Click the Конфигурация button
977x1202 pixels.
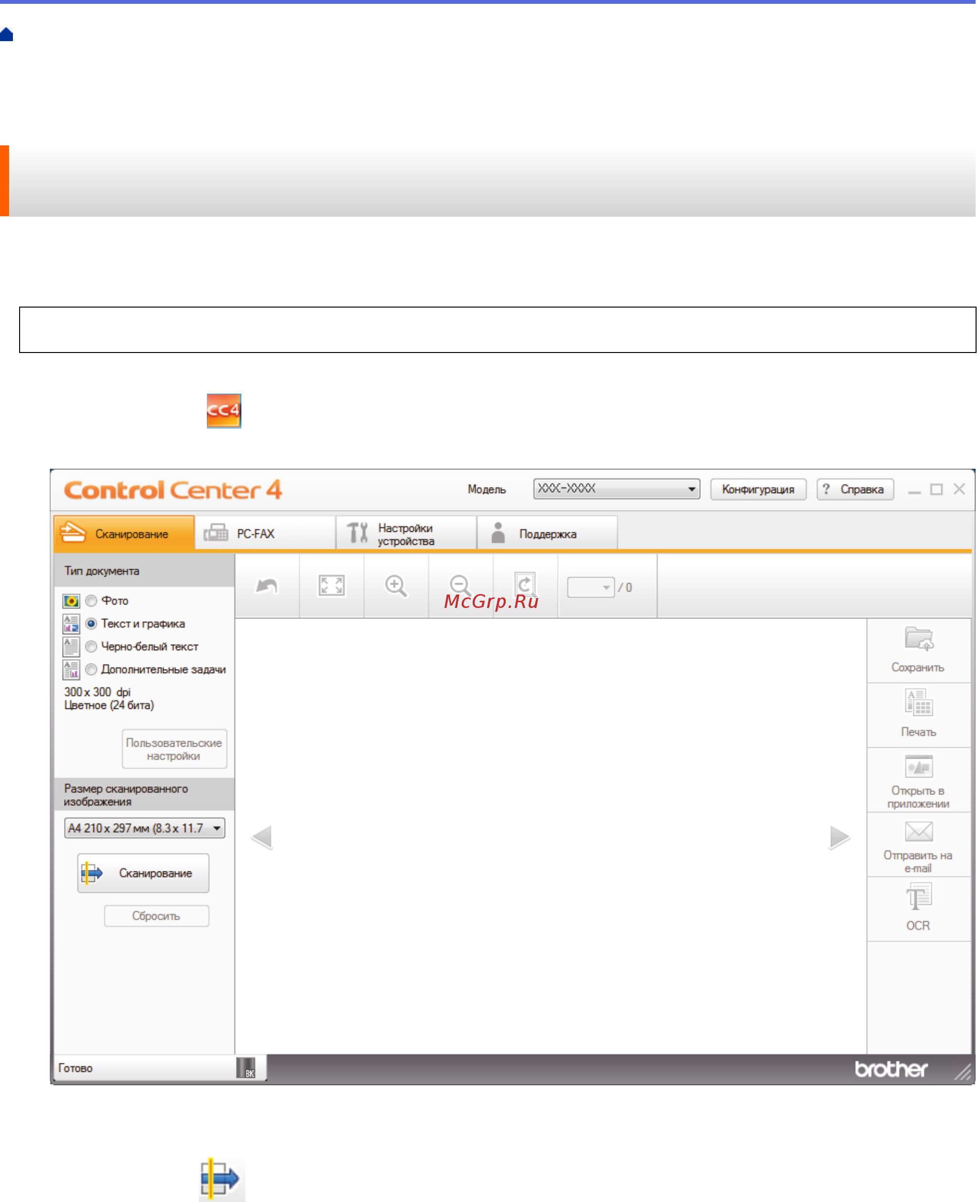click(x=758, y=489)
